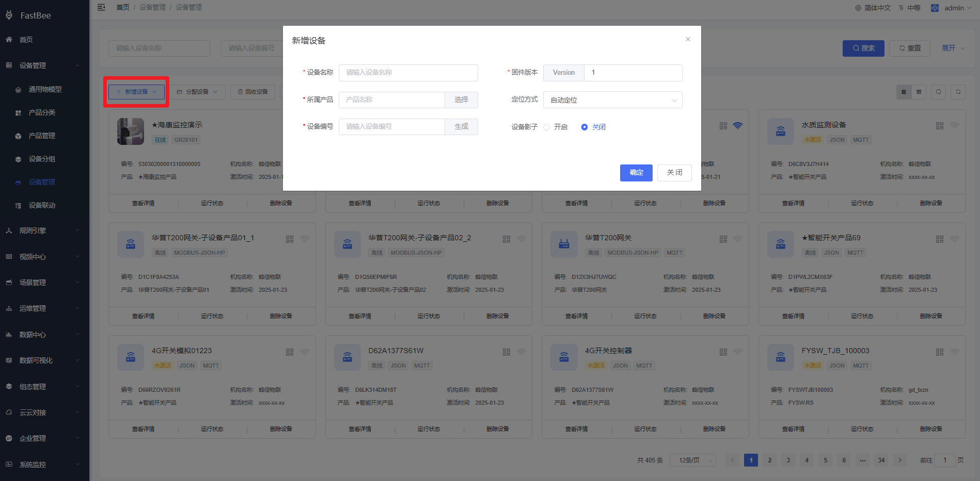Switch to list view toggle icon
The width and height of the screenshot is (980, 481).
919,92
